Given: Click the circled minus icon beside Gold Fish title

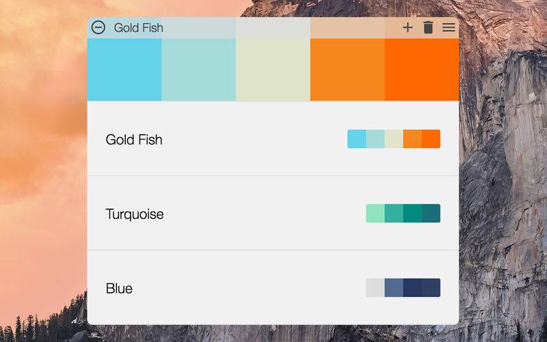Looking at the screenshot, I should tap(98, 27).
